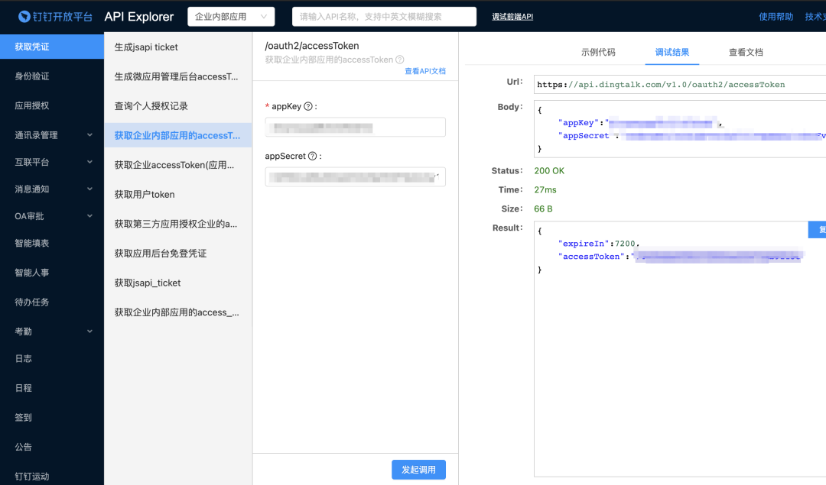Screen dimensions: 826x485
Task: Click the appKey input field
Action: tap(355, 127)
